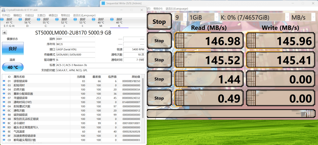The height and width of the screenshot is (145, 318).
Task: Click status dot of 寻道错误率 row
Action: point(4,98)
